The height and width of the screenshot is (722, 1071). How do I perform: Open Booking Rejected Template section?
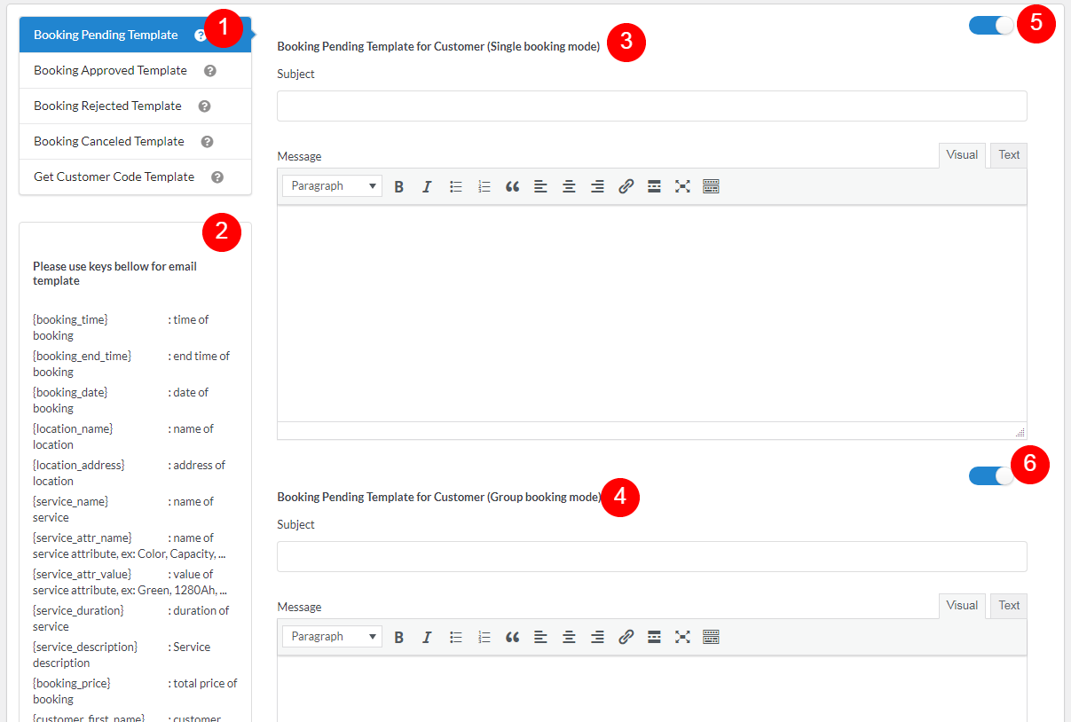pos(107,106)
